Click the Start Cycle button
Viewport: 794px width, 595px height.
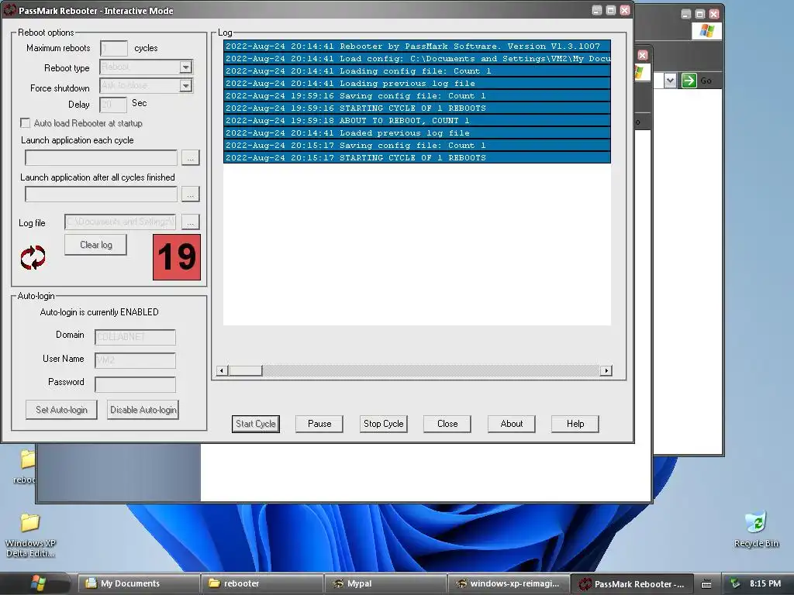coord(256,424)
